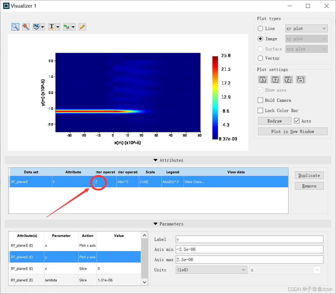Click the T text tool icon

(x=52, y=27)
